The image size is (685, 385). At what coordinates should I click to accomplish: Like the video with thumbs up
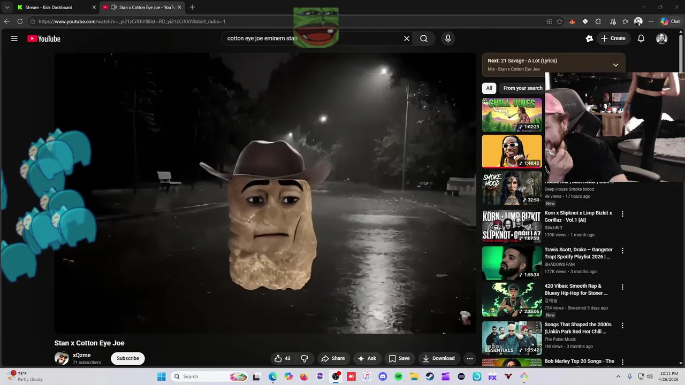point(283,358)
